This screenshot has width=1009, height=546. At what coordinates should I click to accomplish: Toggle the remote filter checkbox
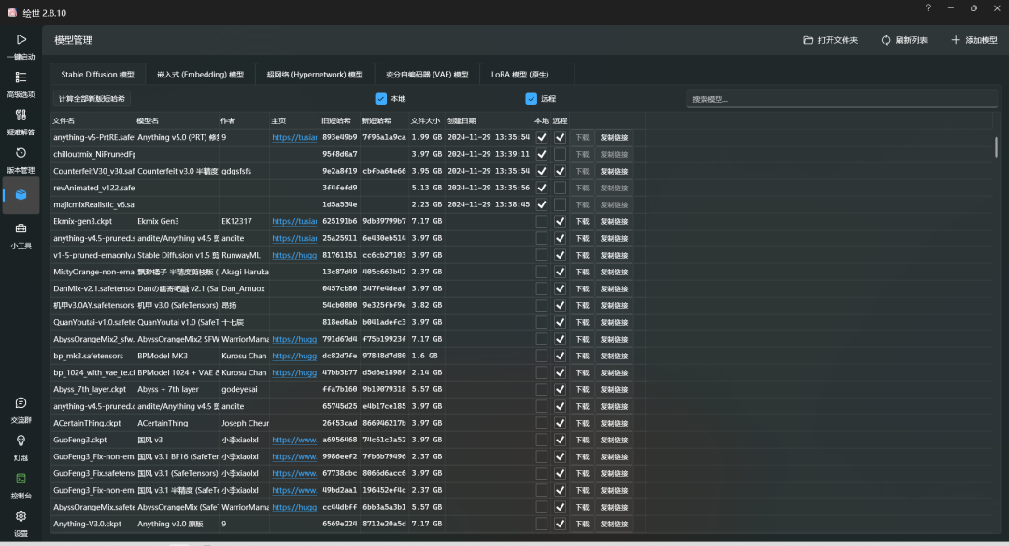point(531,99)
